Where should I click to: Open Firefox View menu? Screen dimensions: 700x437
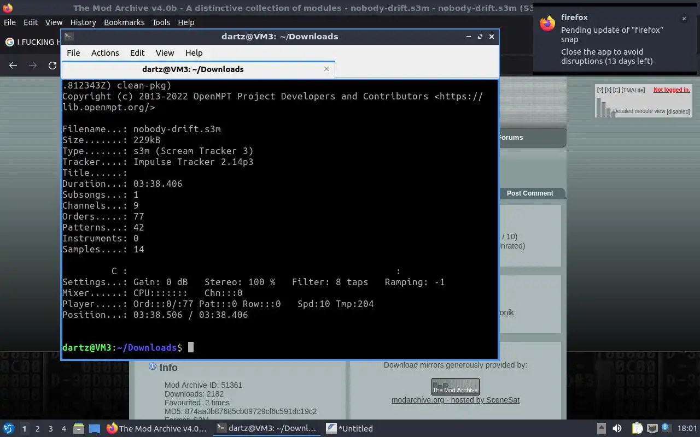click(54, 22)
